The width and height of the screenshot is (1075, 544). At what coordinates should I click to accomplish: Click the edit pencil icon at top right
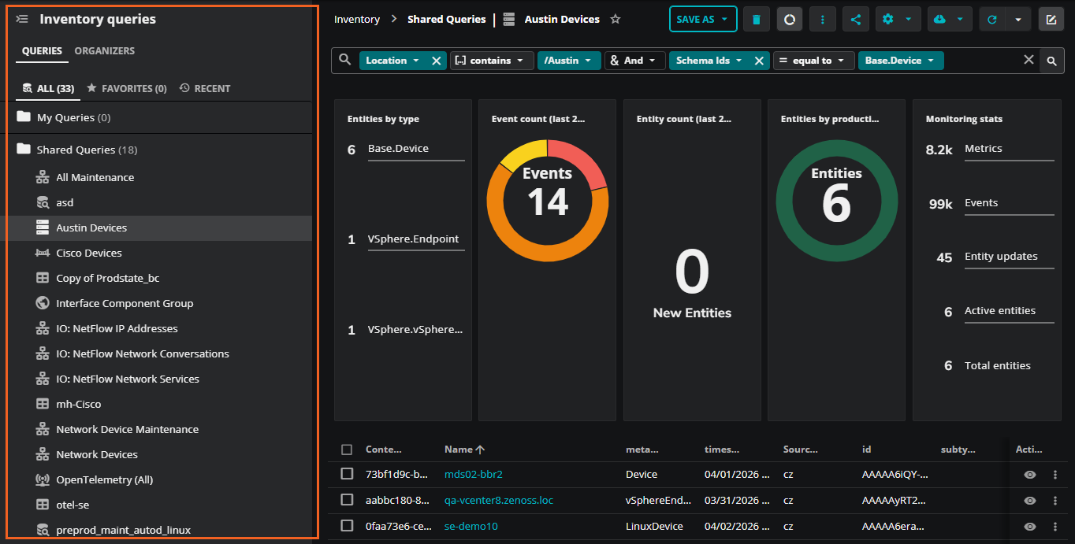(1051, 20)
